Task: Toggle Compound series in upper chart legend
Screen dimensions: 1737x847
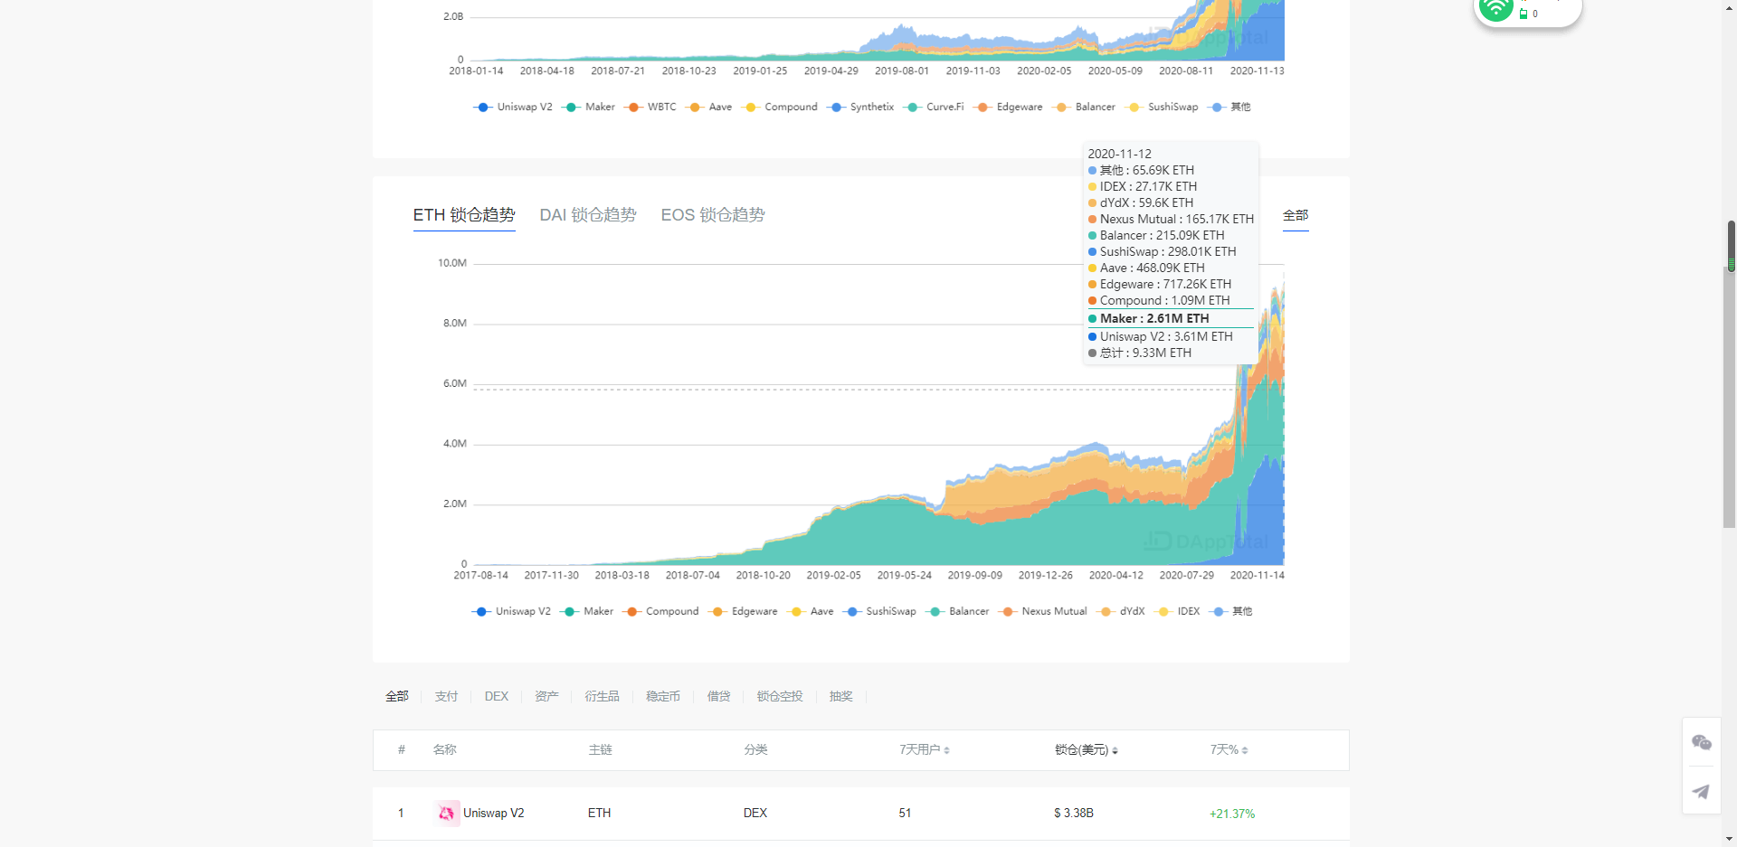Action: (x=779, y=107)
